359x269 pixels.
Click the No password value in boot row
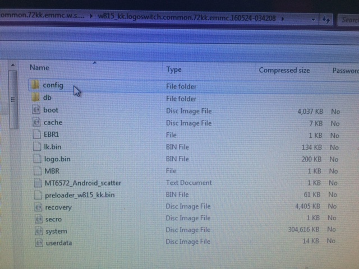[335, 112]
